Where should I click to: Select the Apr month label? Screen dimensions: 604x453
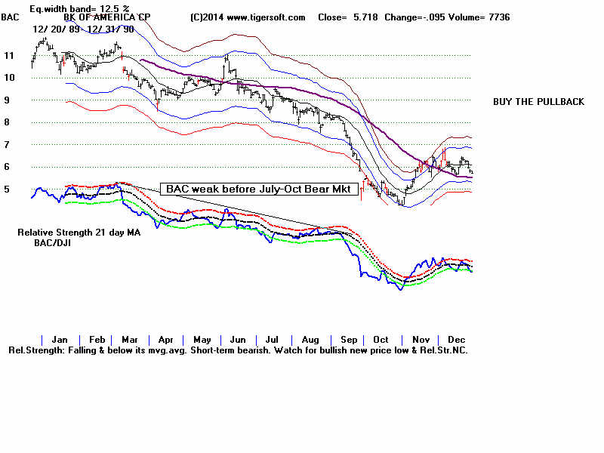(165, 340)
